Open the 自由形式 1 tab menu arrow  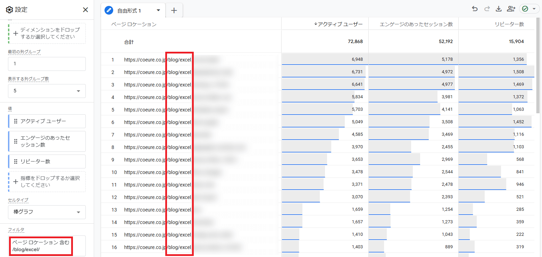(159, 10)
